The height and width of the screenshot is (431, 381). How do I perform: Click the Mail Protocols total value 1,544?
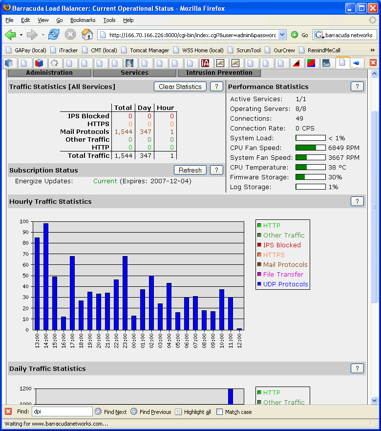[124, 131]
